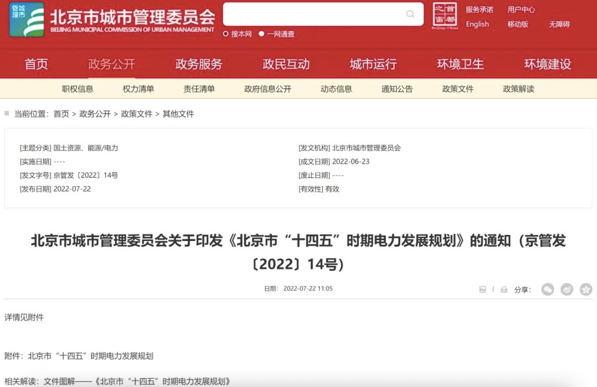Open the 政务服务 navigation item
This screenshot has height=387, width=597.
(x=199, y=64)
